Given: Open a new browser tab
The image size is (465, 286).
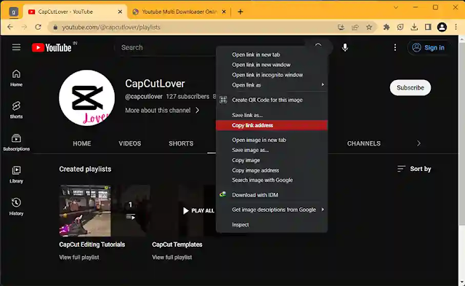Looking at the screenshot, I should (240, 12).
